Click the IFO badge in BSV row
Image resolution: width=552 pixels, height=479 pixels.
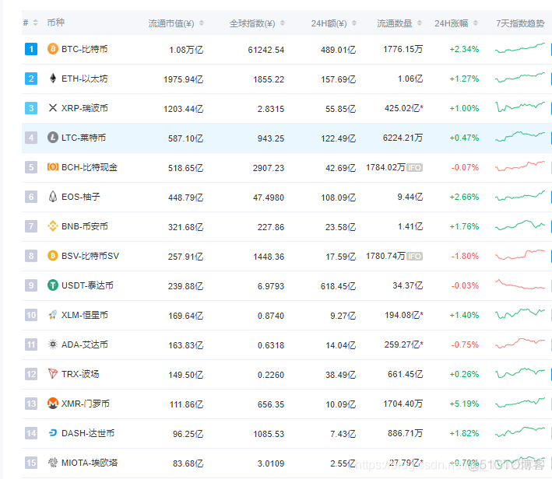click(x=414, y=257)
